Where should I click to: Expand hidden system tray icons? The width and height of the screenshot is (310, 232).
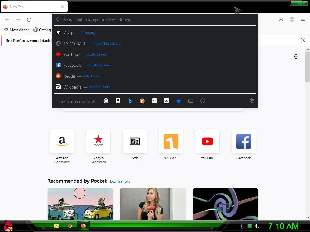[x=242, y=227]
